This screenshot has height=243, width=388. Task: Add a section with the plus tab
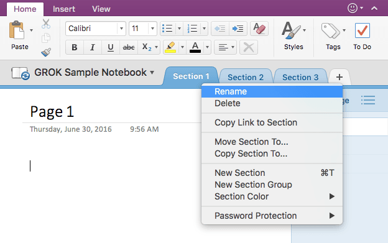339,77
